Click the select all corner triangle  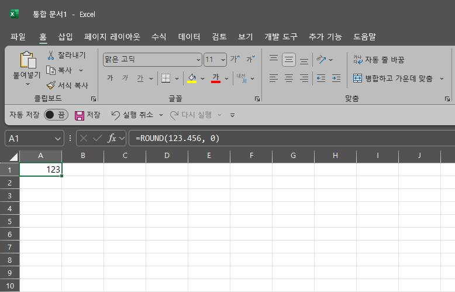coord(13,157)
